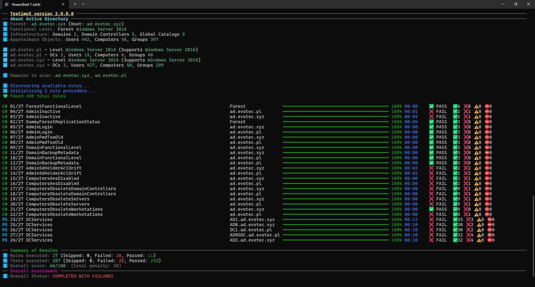
Task: Click ADRODC.ad.evotec.pl target text
Action: [x=255, y=235]
